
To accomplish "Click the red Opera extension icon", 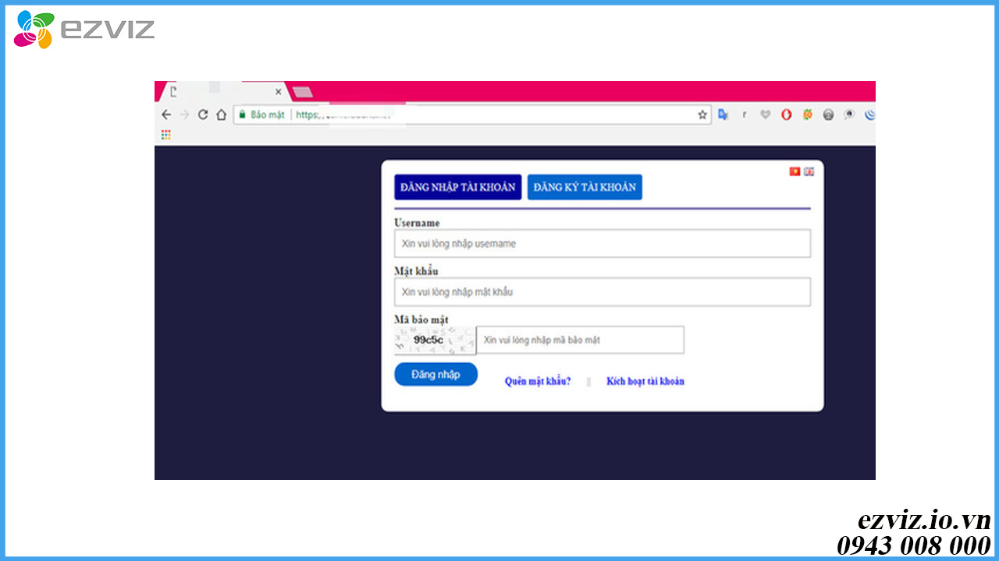I will 786,115.
